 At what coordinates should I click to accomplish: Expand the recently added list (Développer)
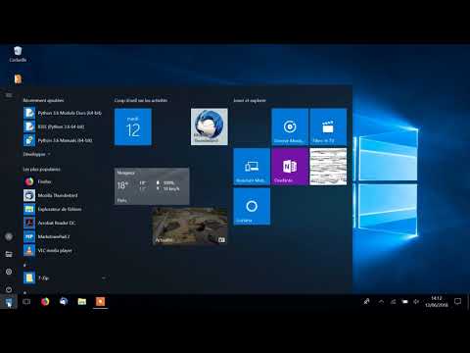36,154
